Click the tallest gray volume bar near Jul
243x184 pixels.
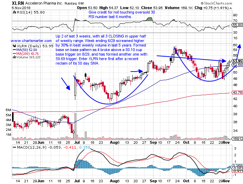point(75,127)
